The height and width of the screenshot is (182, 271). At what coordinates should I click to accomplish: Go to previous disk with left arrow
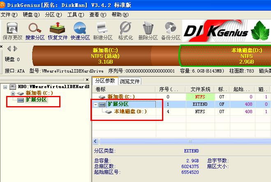[x=9, y=49]
